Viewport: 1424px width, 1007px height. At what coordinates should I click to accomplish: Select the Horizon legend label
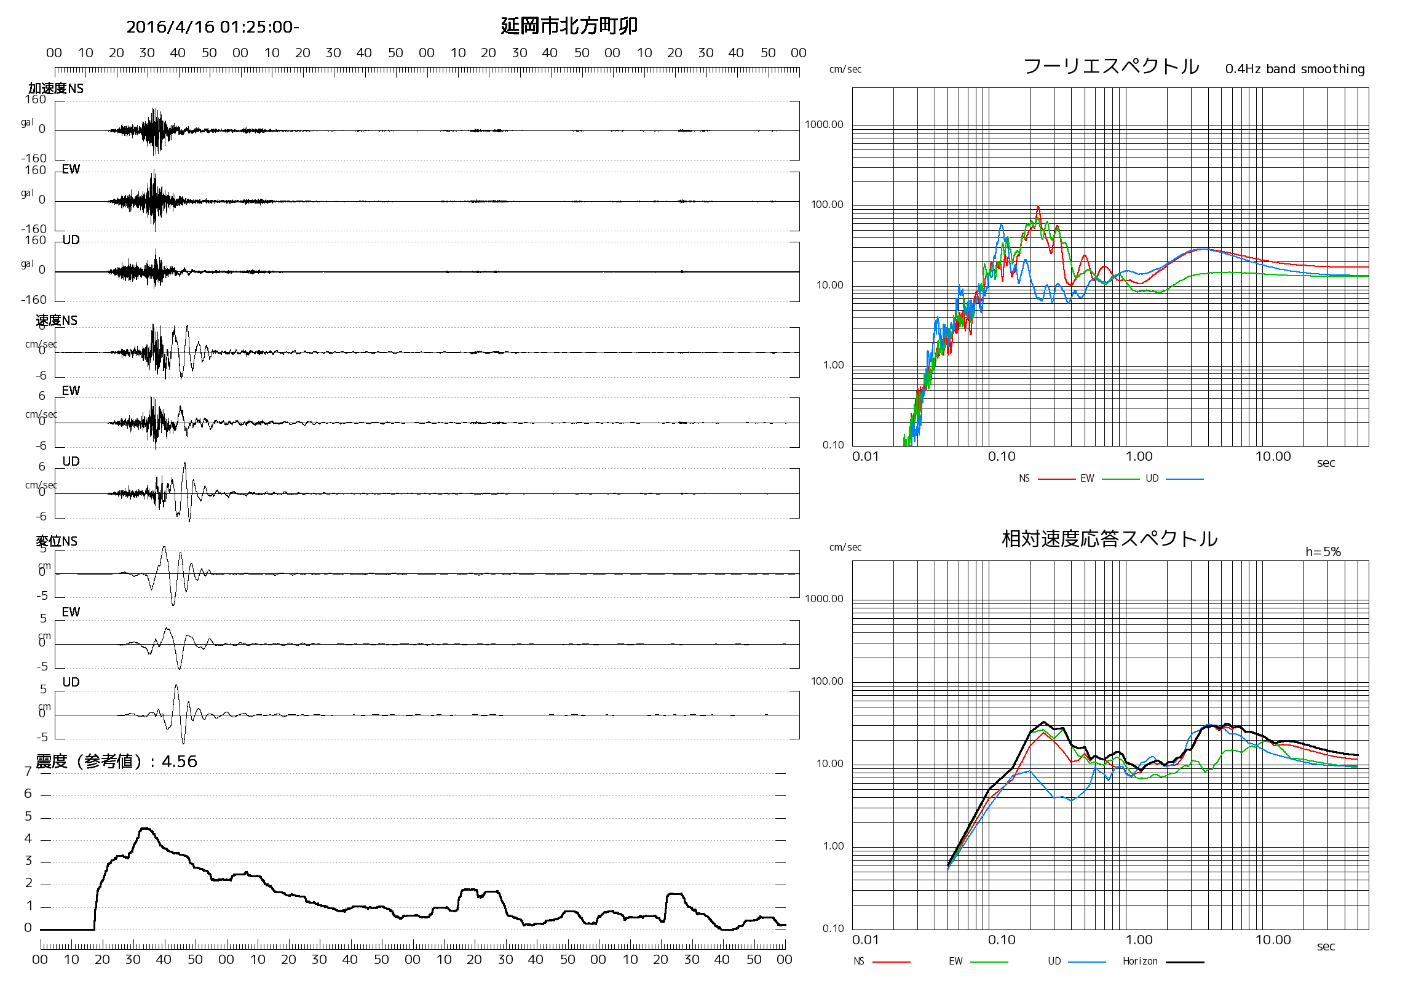[x=1140, y=961]
